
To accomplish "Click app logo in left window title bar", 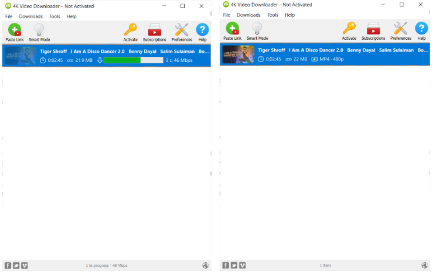I will click(x=8, y=6).
